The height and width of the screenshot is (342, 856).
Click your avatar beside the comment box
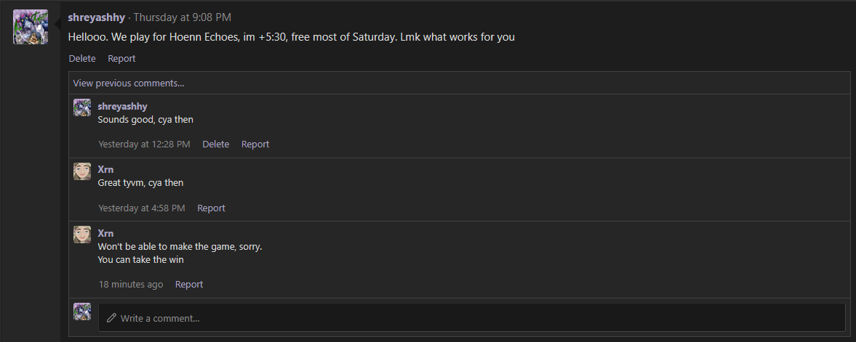point(82,312)
